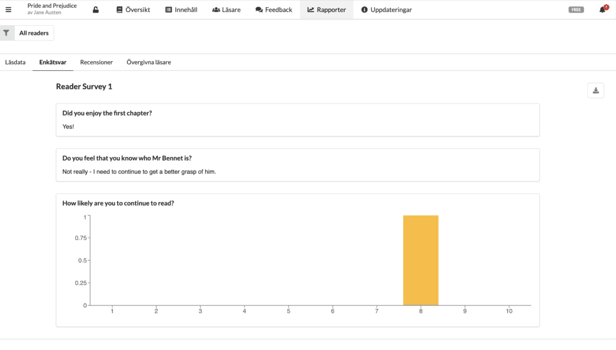Screen dimensions: 616x350
Task: Select the Enkätsvar tab
Action: coord(53,62)
